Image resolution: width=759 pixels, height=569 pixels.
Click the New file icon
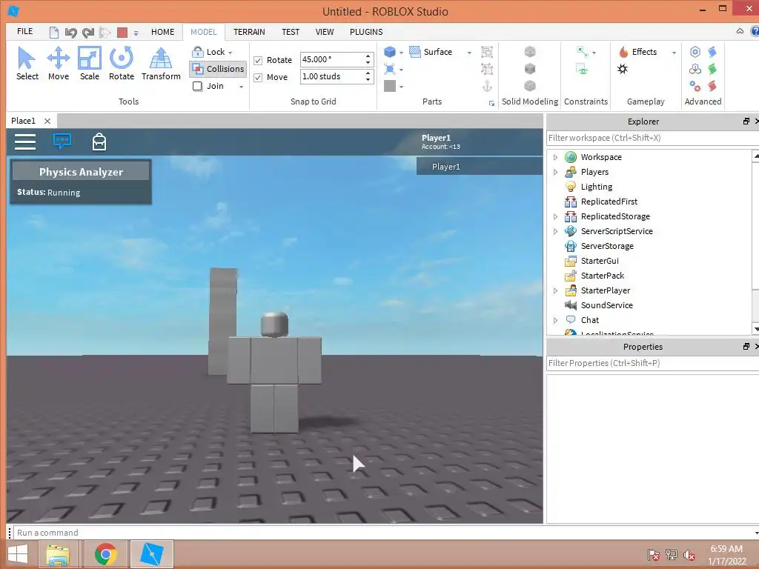click(x=54, y=33)
